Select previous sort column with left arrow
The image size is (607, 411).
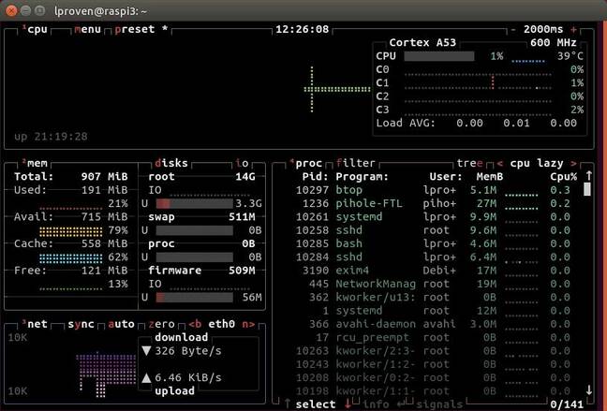[500, 164]
